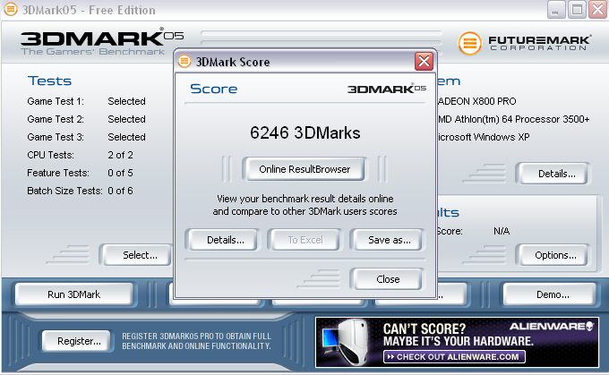This screenshot has width=609, height=375.
Task: Click the Tests section heading
Action: [50, 81]
